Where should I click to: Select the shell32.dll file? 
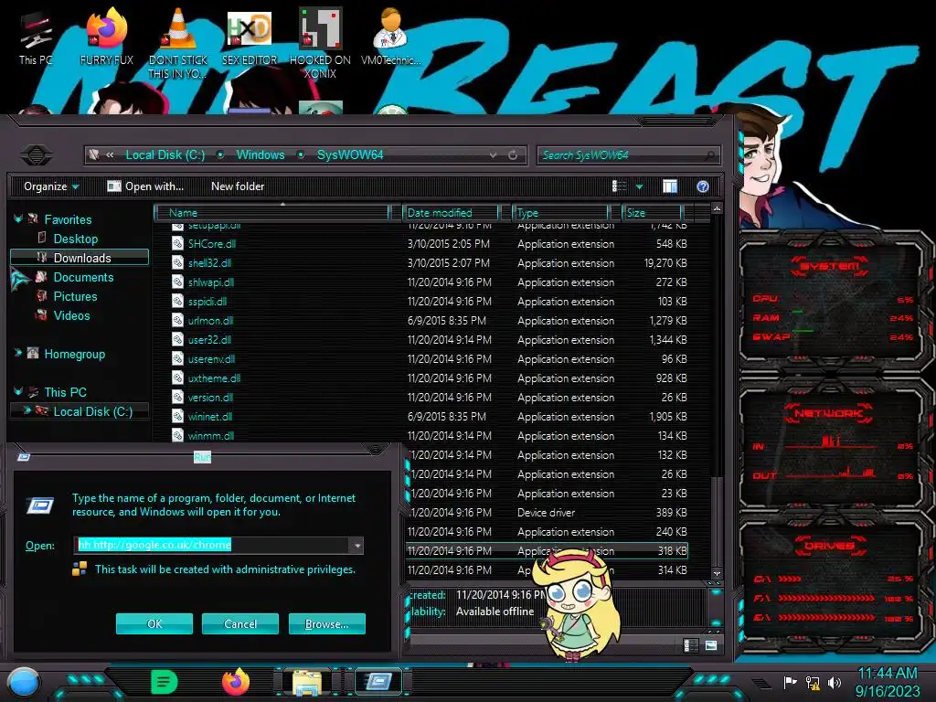pos(209,262)
